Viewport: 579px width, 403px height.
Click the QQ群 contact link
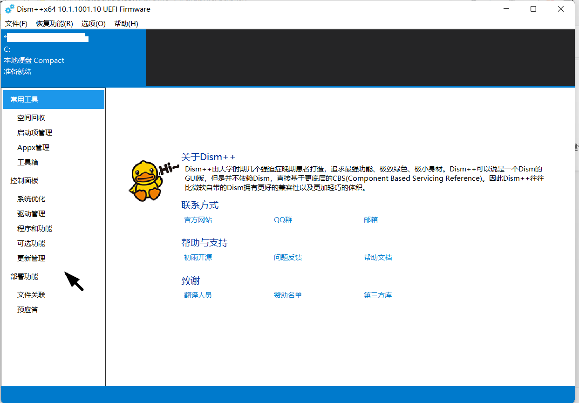pos(283,220)
